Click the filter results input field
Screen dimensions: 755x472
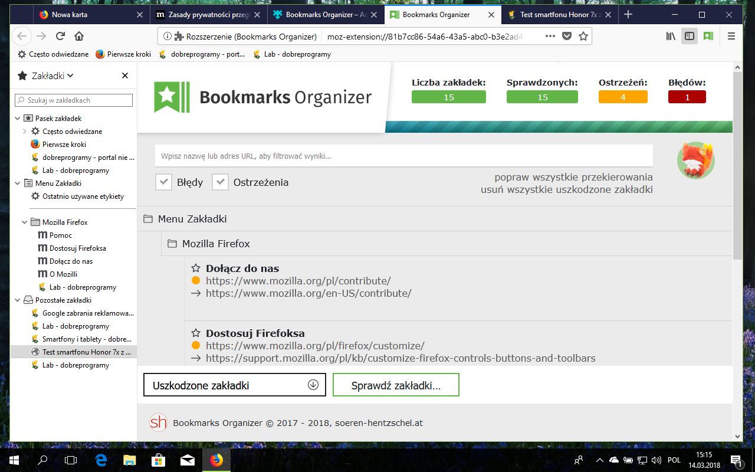pyautogui.click(x=404, y=156)
